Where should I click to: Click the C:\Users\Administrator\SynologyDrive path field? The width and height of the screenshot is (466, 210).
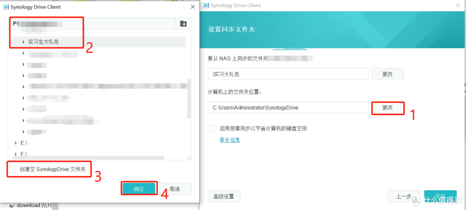[288, 107]
